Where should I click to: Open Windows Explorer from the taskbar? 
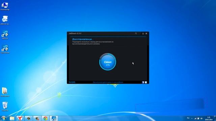(12, 118)
